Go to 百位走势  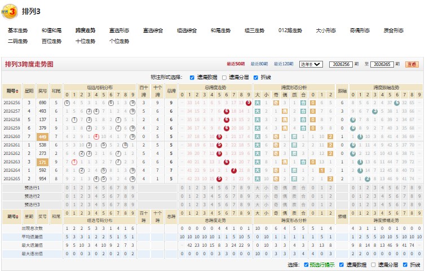click(51, 41)
